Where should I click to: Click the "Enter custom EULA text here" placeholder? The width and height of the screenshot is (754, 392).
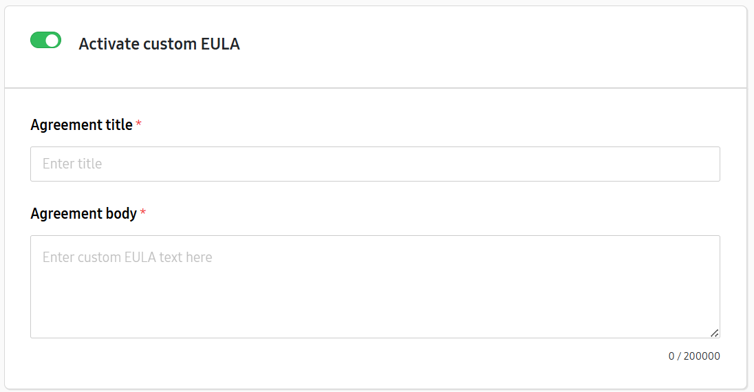click(x=127, y=257)
